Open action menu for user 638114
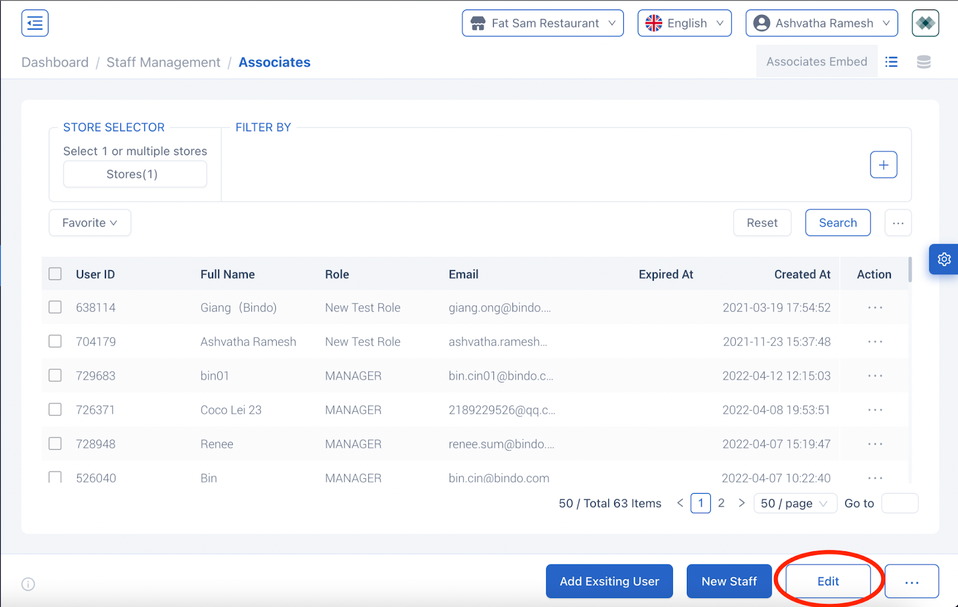 [x=875, y=308]
